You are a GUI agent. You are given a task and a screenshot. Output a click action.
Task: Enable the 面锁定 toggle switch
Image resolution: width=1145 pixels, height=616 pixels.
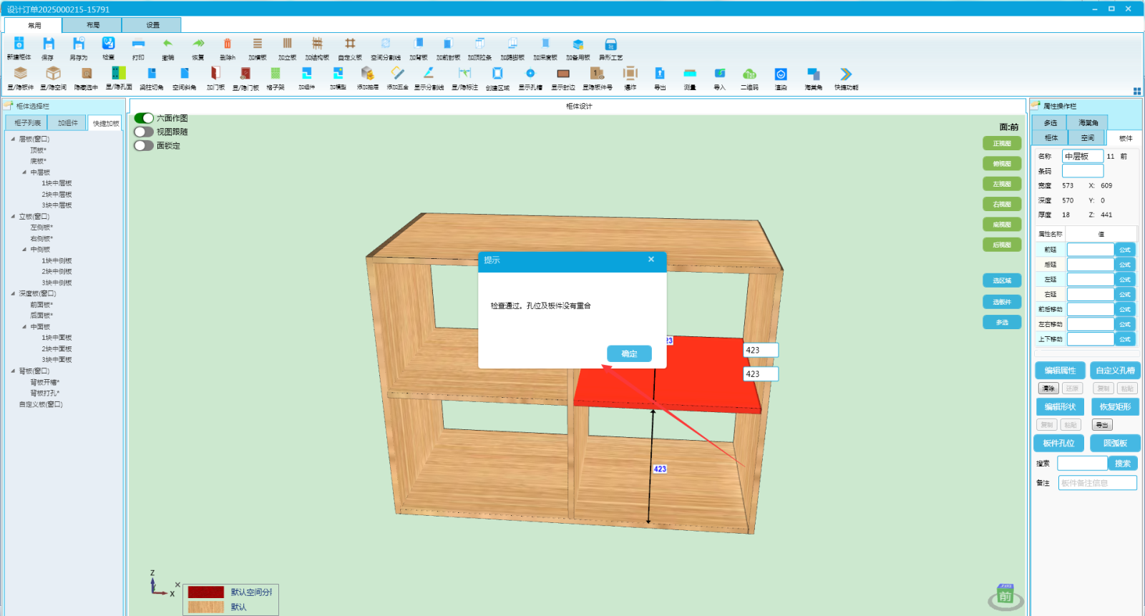point(144,145)
